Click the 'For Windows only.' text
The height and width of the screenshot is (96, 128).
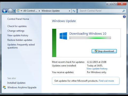click(97, 72)
